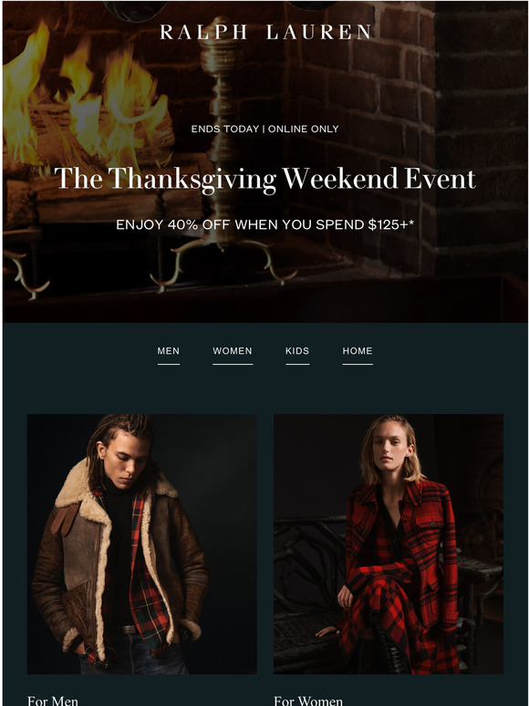Click The Thanksgiving Weekend Event headline
Viewport: 529px width, 706px height.
pyautogui.click(x=264, y=179)
